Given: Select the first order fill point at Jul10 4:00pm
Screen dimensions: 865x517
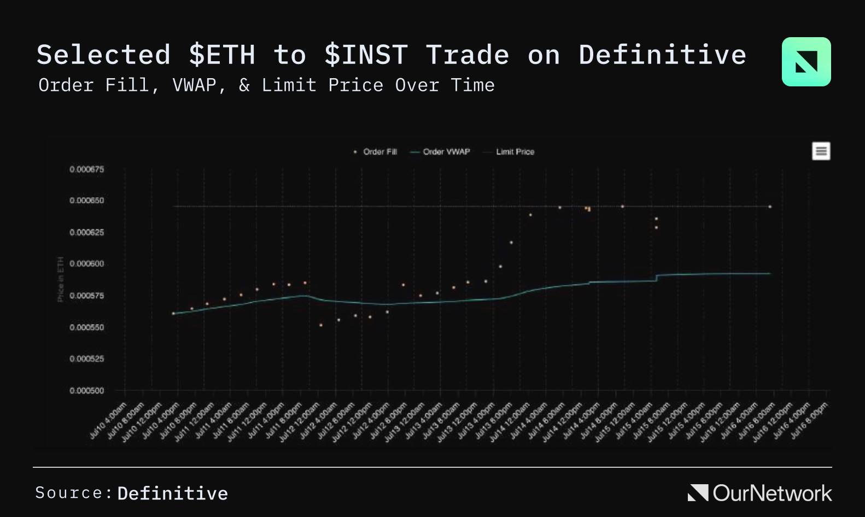Looking at the screenshot, I should point(173,314).
